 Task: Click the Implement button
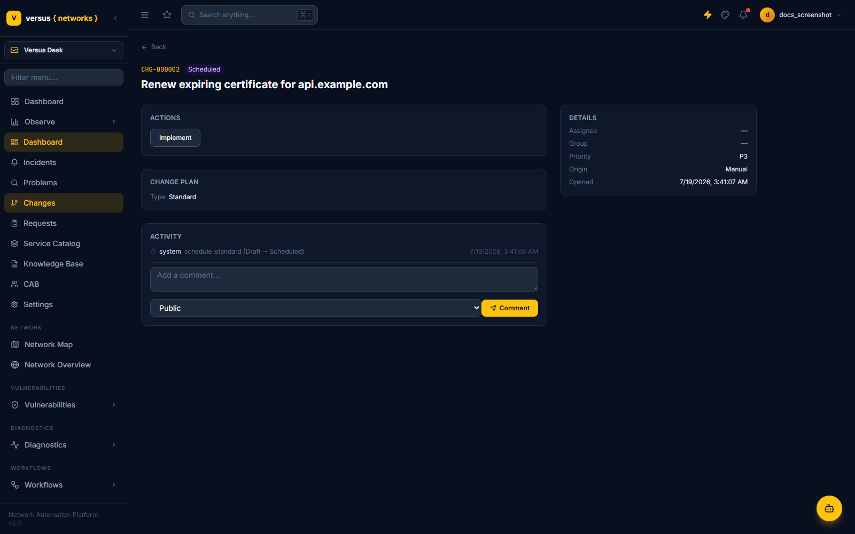coord(175,138)
